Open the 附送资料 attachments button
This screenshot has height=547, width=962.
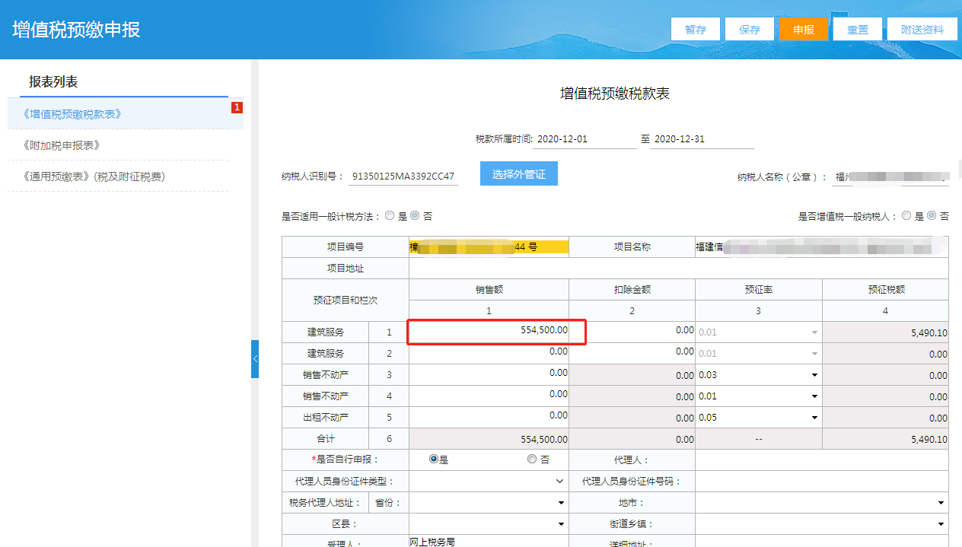[922, 30]
